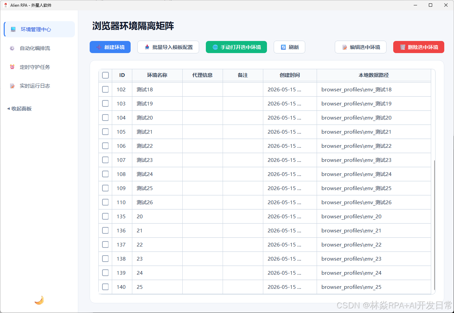Click the refresh icon in 刷新 button

pos(283,47)
